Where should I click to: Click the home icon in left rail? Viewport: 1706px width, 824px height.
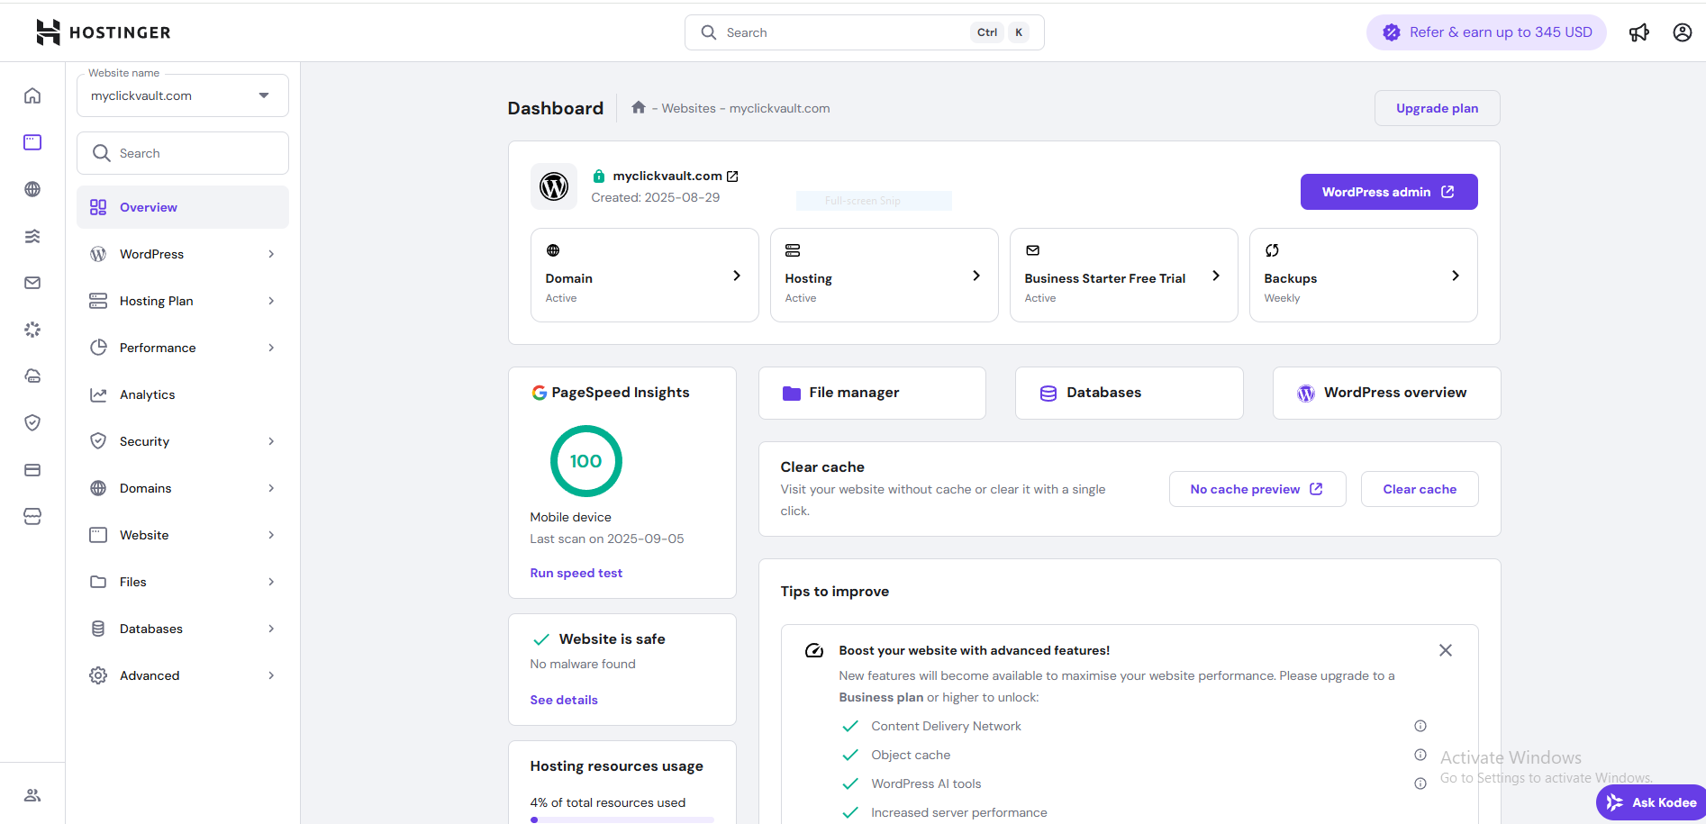(32, 95)
